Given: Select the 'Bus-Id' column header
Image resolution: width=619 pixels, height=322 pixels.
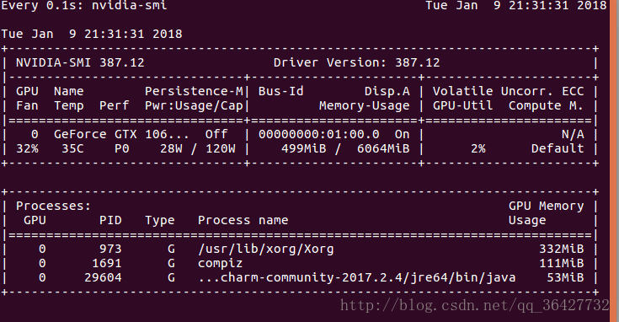Looking at the screenshot, I should pos(280,92).
